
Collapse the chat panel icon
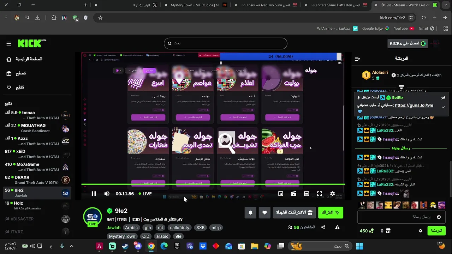357,59
